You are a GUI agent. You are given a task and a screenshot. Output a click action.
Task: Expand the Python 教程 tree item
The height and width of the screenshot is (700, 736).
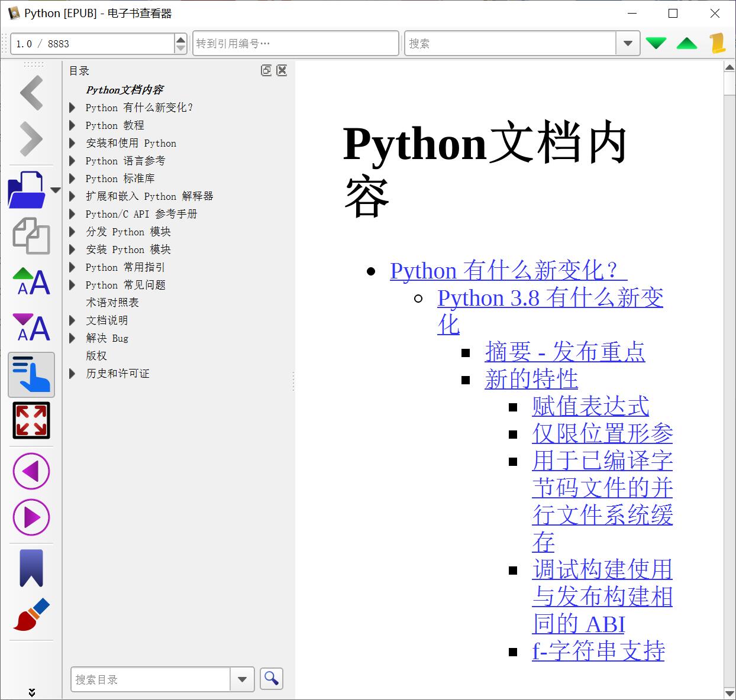click(x=72, y=125)
